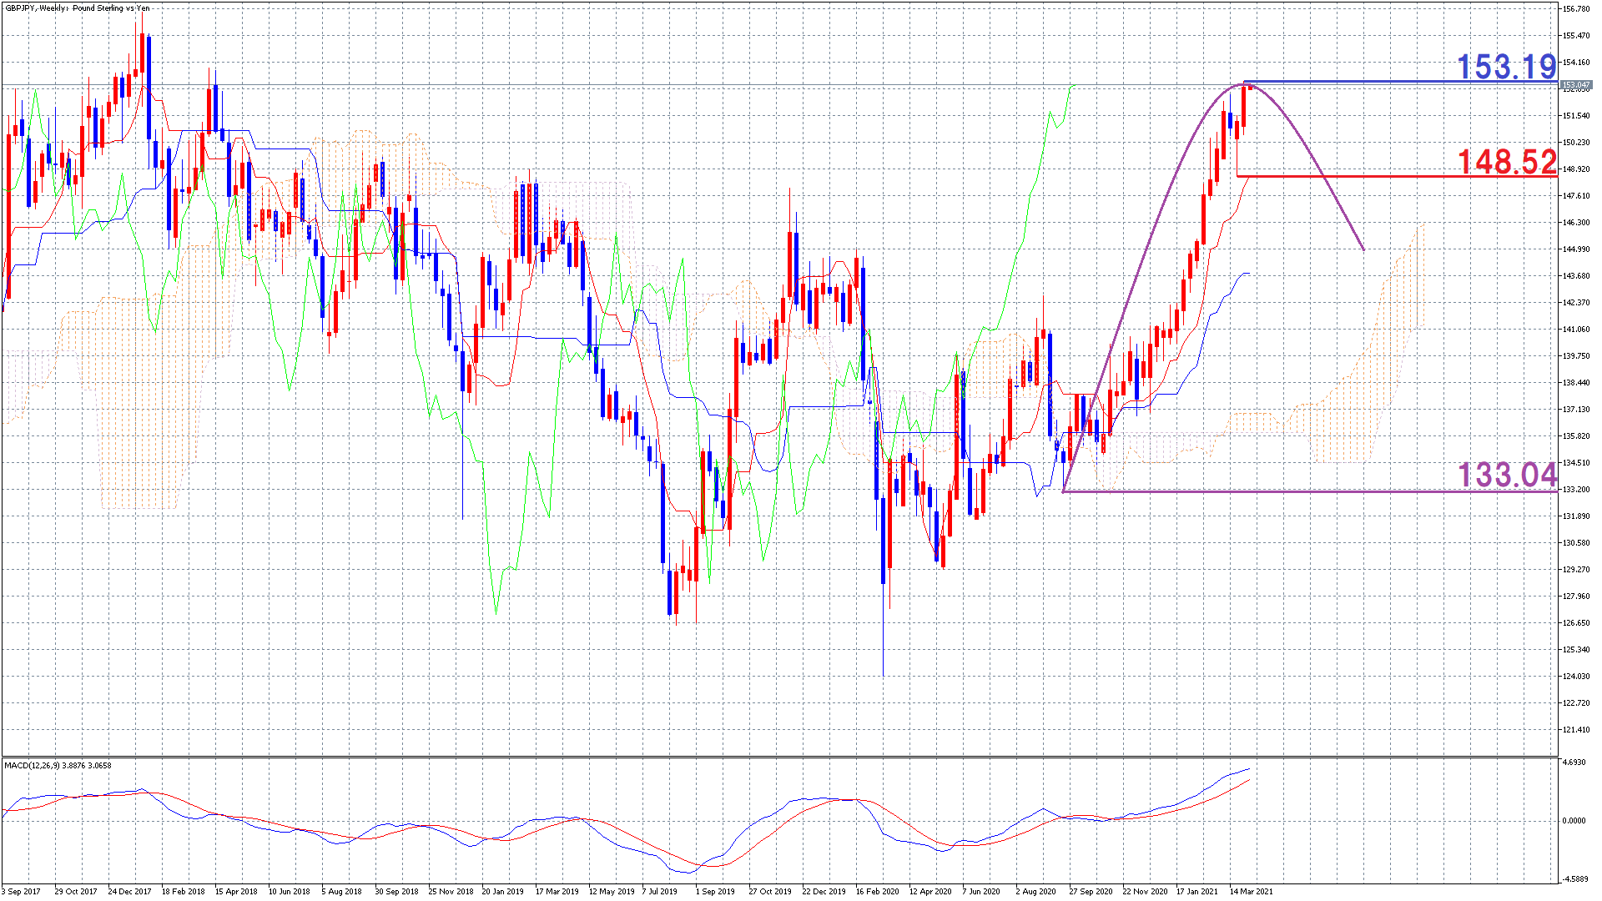Select the '2 Aug 2020' time axis label
The image size is (1602, 901).
tap(1035, 892)
